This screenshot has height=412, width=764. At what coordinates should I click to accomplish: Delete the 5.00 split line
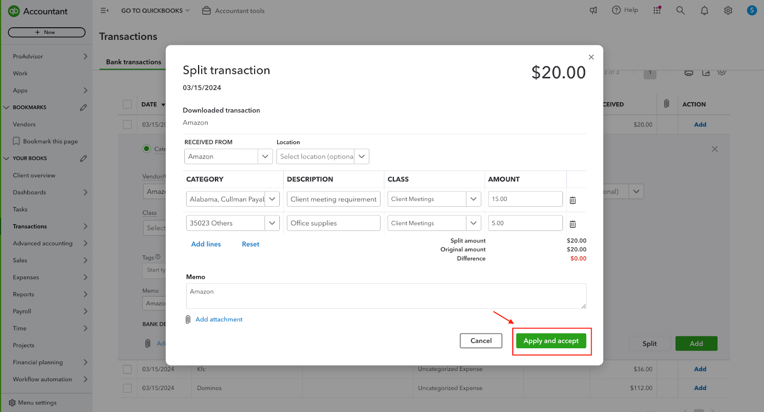(x=573, y=224)
